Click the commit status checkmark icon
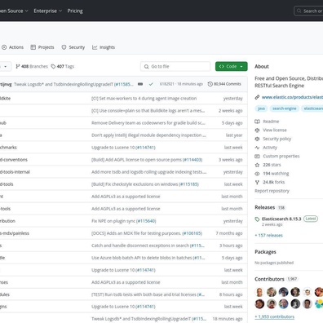This screenshot has width=323, height=323. (x=151, y=84)
